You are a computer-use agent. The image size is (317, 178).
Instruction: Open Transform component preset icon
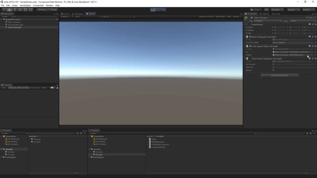(313, 24)
